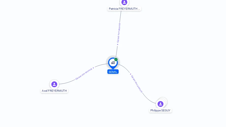Click the arrowhead on Axel's link to SEMIL
This screenshot has height=127, width=226.
pos(93,68)
